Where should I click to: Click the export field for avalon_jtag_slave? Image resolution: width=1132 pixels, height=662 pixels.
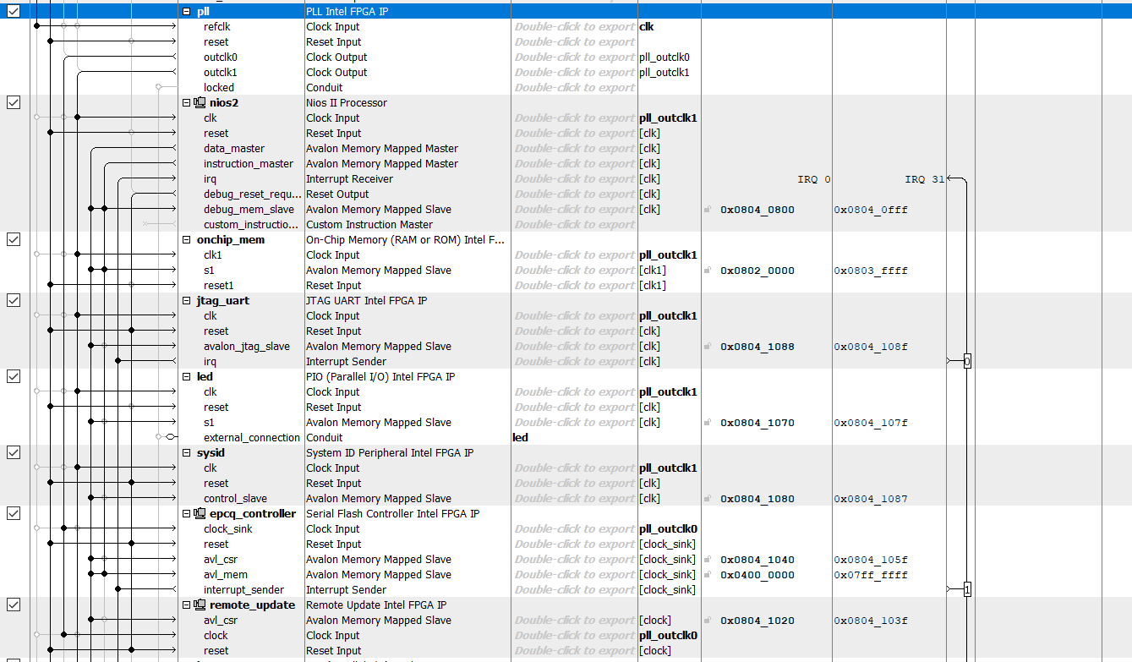pos(573,346)
